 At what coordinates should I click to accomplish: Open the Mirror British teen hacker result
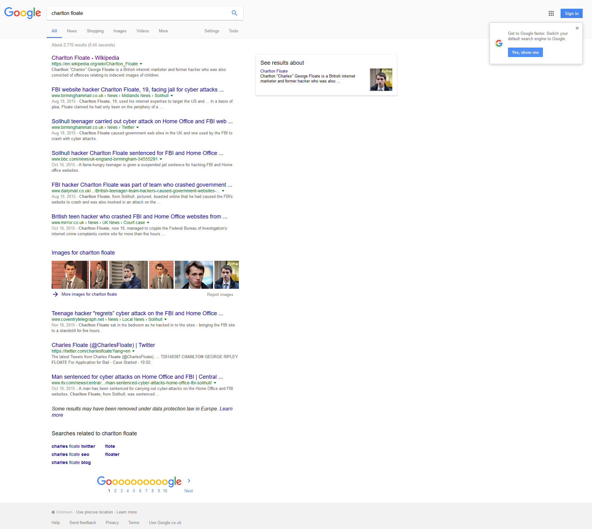point(139,217)
